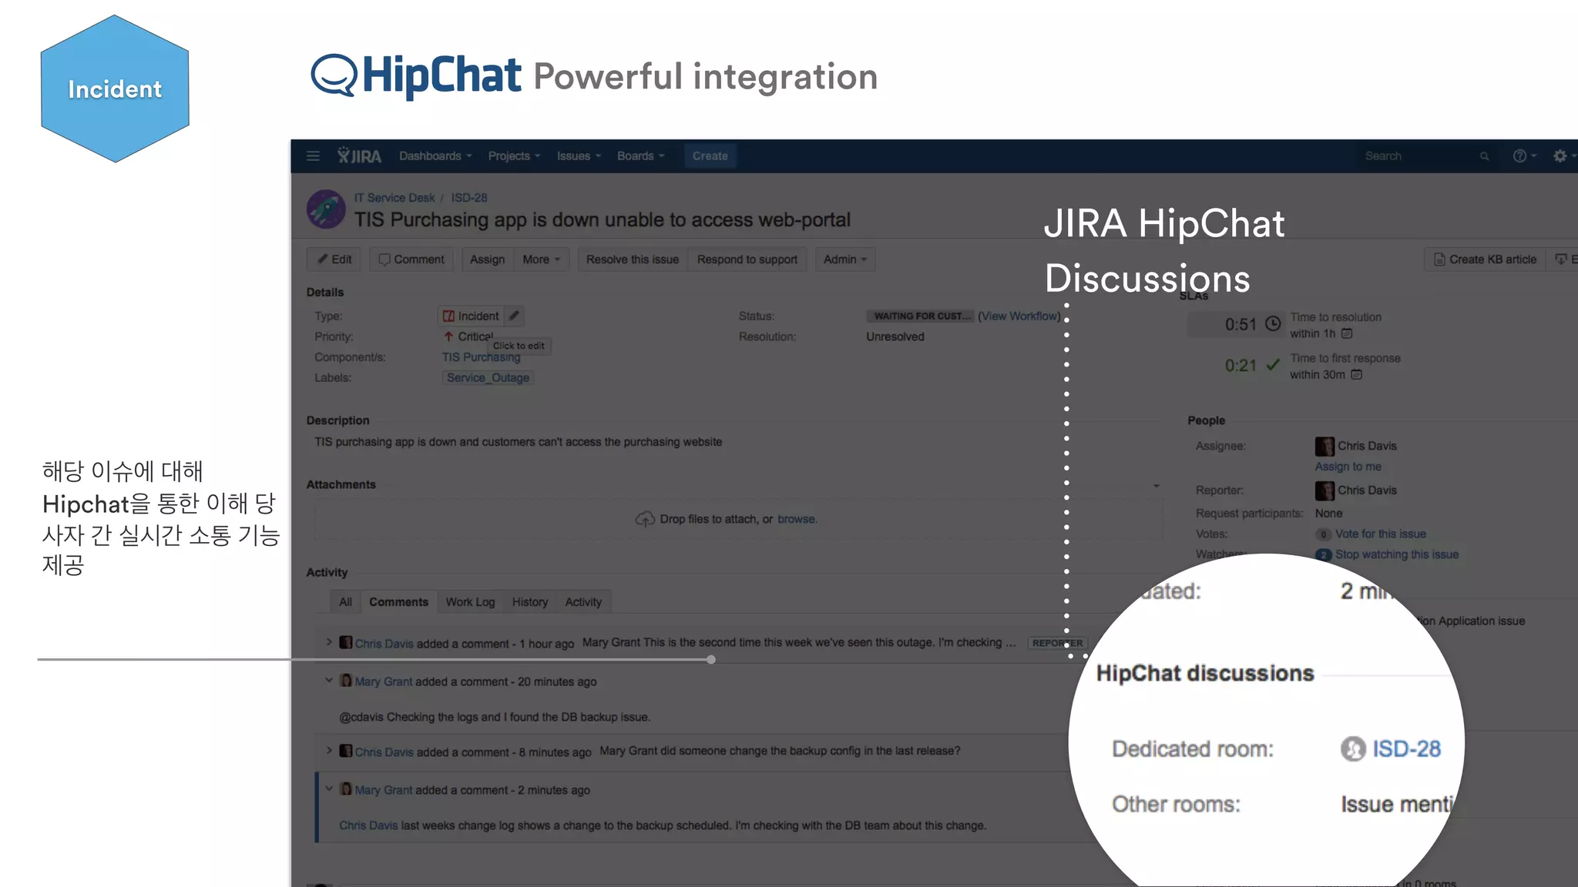Screen dimensions: 1578x887
Task: Switch to the All activity tab
Action: coord(345,602)
